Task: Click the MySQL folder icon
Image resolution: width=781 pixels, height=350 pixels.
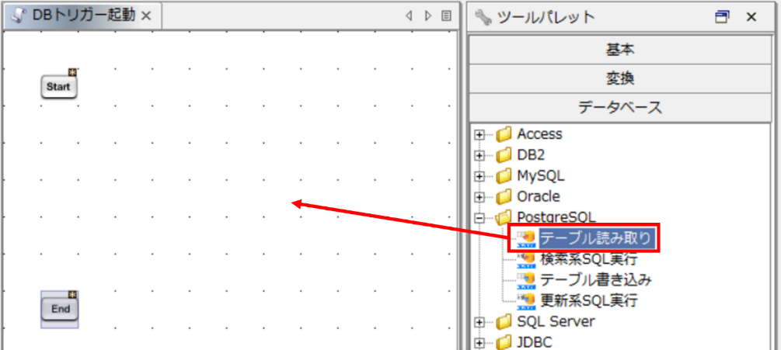Action: coord(504,176)
